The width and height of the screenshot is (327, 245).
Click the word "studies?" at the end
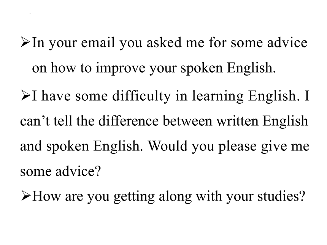[281, 196]
